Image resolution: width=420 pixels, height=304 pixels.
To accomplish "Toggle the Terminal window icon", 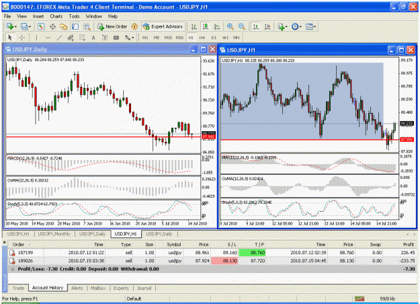I will 75,26.
